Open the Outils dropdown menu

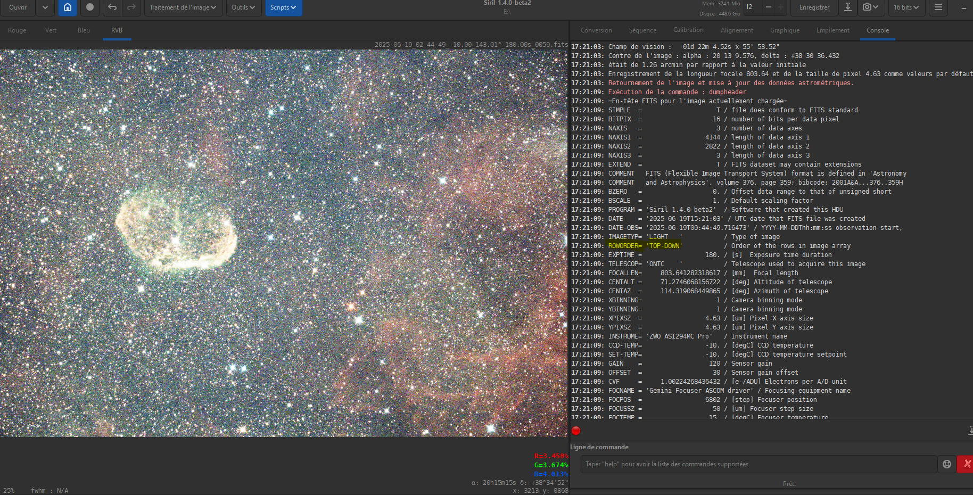(243, 7)
